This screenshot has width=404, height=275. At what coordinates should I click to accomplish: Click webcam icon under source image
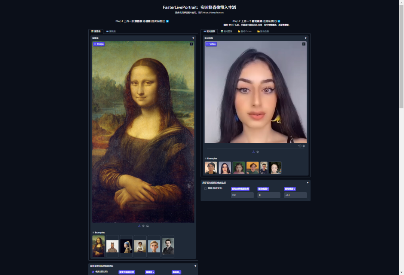point(144,226)
